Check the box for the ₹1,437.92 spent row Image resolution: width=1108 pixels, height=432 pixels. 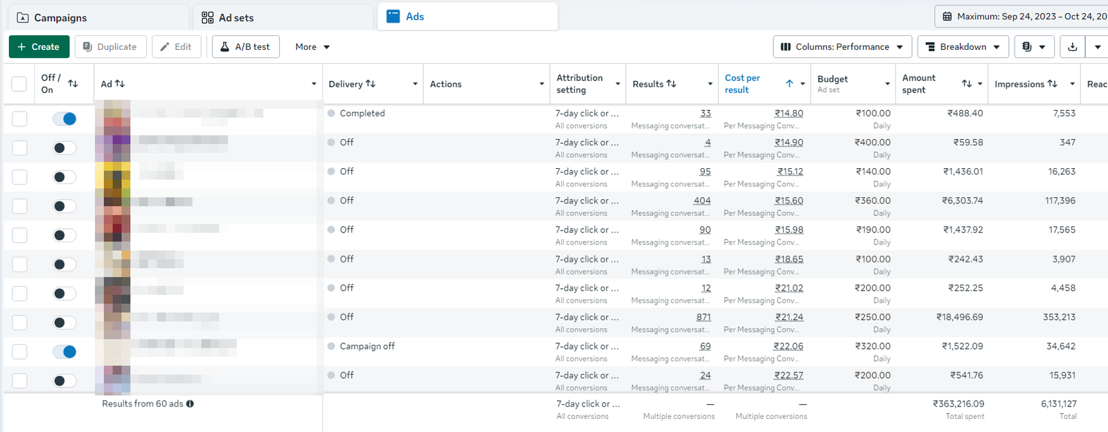point(19,235)
